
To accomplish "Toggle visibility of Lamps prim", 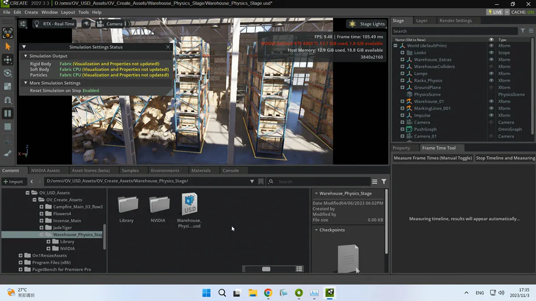I will click(491, 74).
